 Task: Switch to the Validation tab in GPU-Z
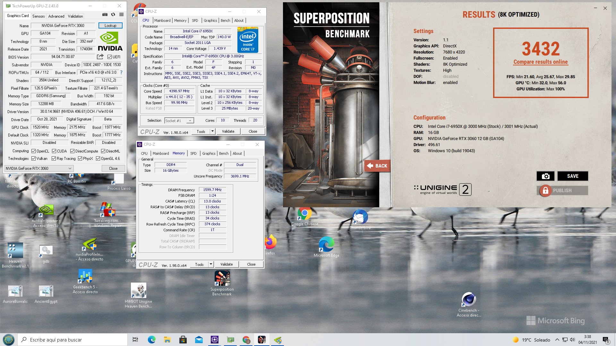pos(75,16)
